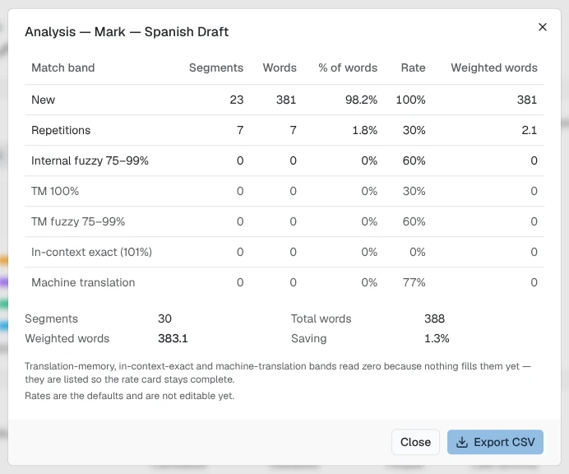Select the 'TM fuzzy 75–99%' row label
Screen dimensions: 569x474
coord(78,221)
